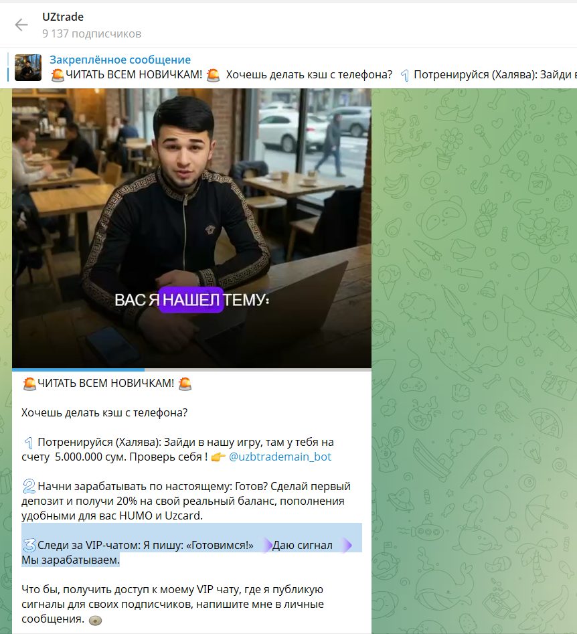Click the number 3 emoji before Следи за VIP-чатом
577x634 pixels.
tap(29, 546)
